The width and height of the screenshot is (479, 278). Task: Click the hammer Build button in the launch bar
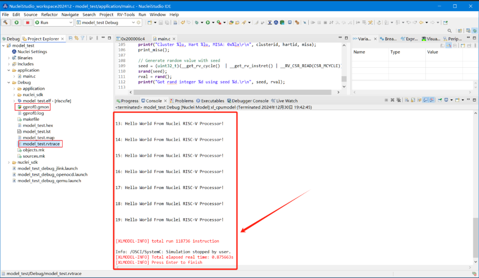click(5, 23)
